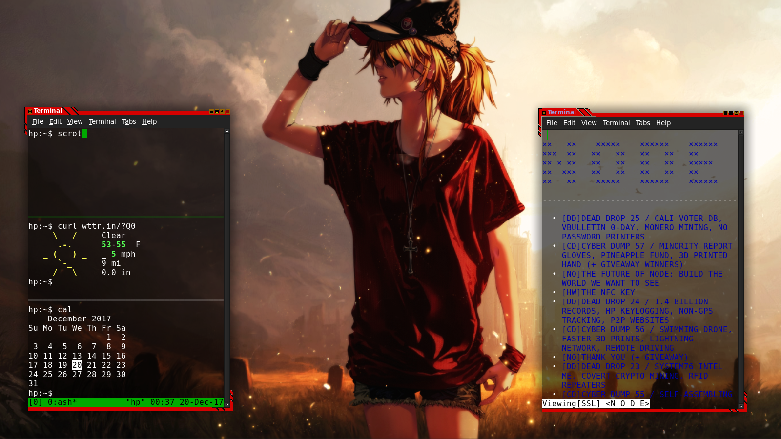Open Help menu in right Terminal

pos(663,123)
